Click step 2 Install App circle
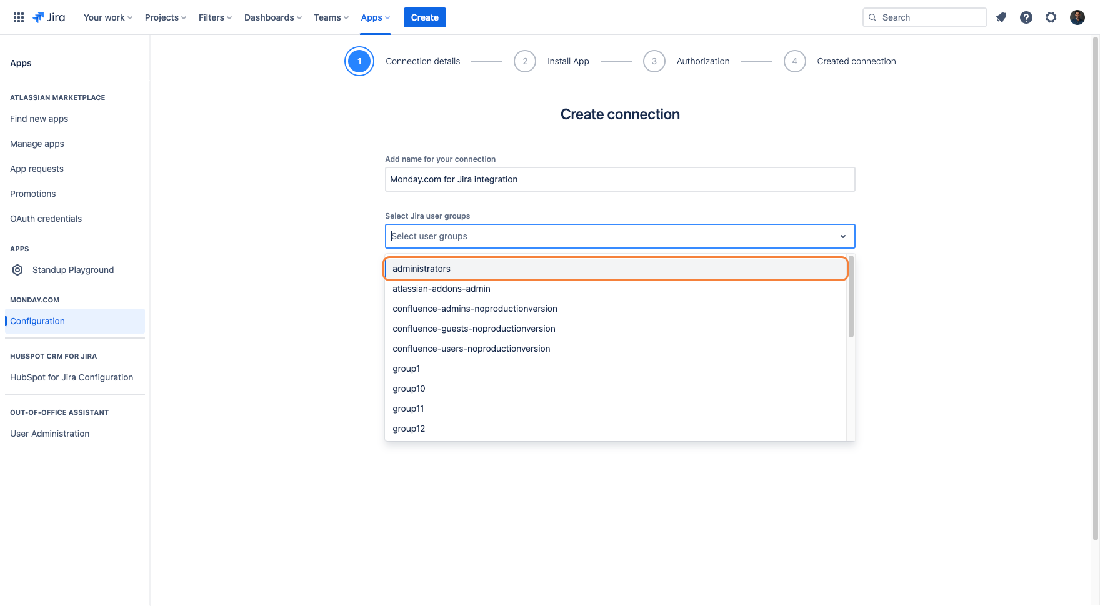The image size is (1100, 606). (525, 61)
